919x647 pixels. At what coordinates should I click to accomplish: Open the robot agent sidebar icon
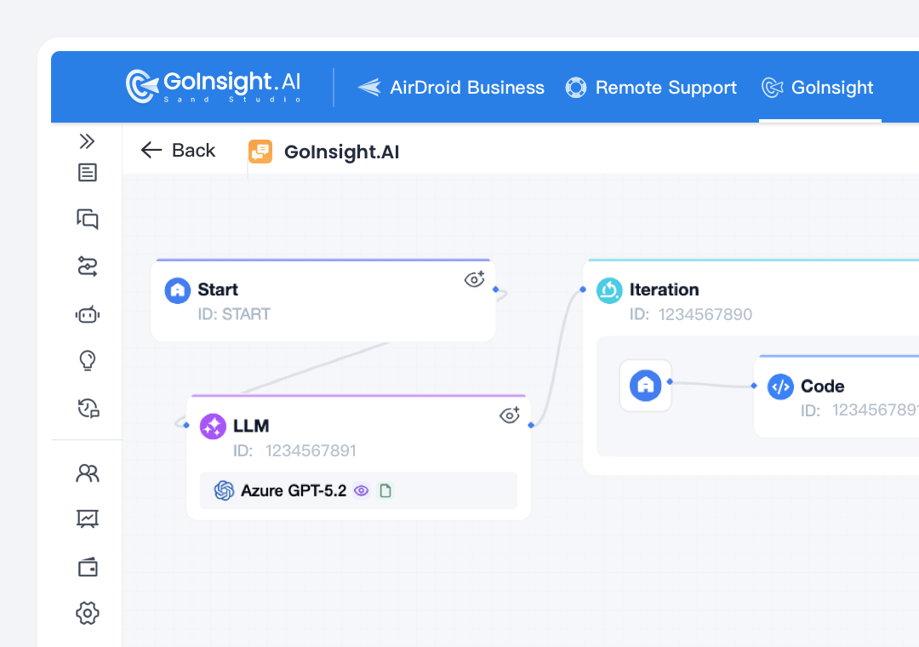[x=87, y=315]
